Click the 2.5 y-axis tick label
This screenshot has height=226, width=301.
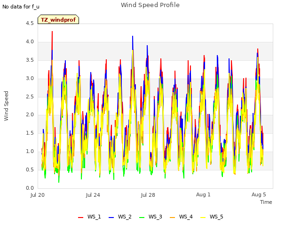pyautogui.click(x=30, y=97)
